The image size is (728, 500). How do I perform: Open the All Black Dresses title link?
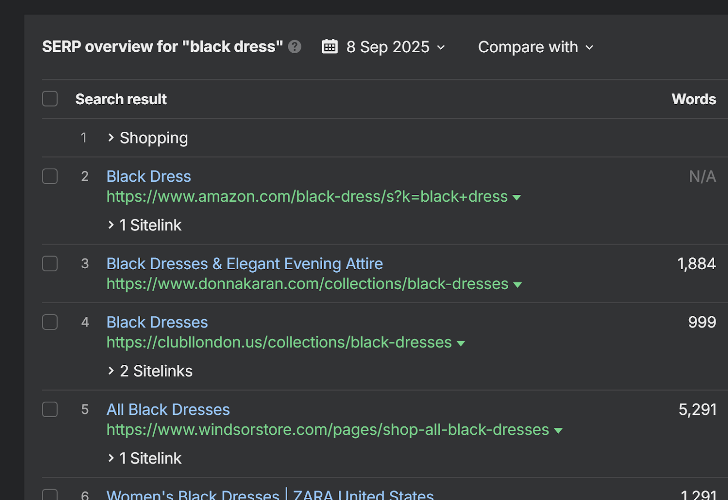coord(168,409)
